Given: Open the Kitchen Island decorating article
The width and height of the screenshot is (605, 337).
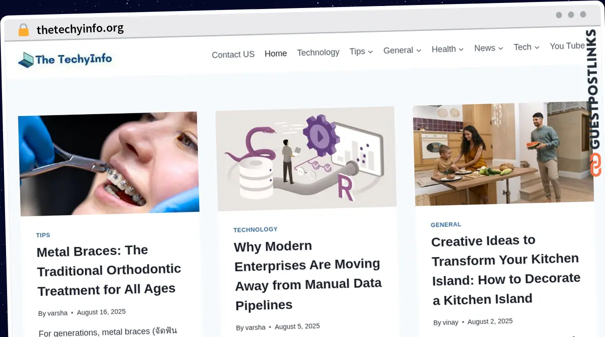Looking at the screenshot, I should click(x=506, y=269).
